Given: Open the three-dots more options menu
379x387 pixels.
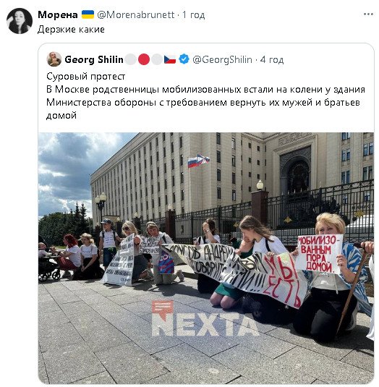Looking at the screenshot, I should click(x=368, y=14).
